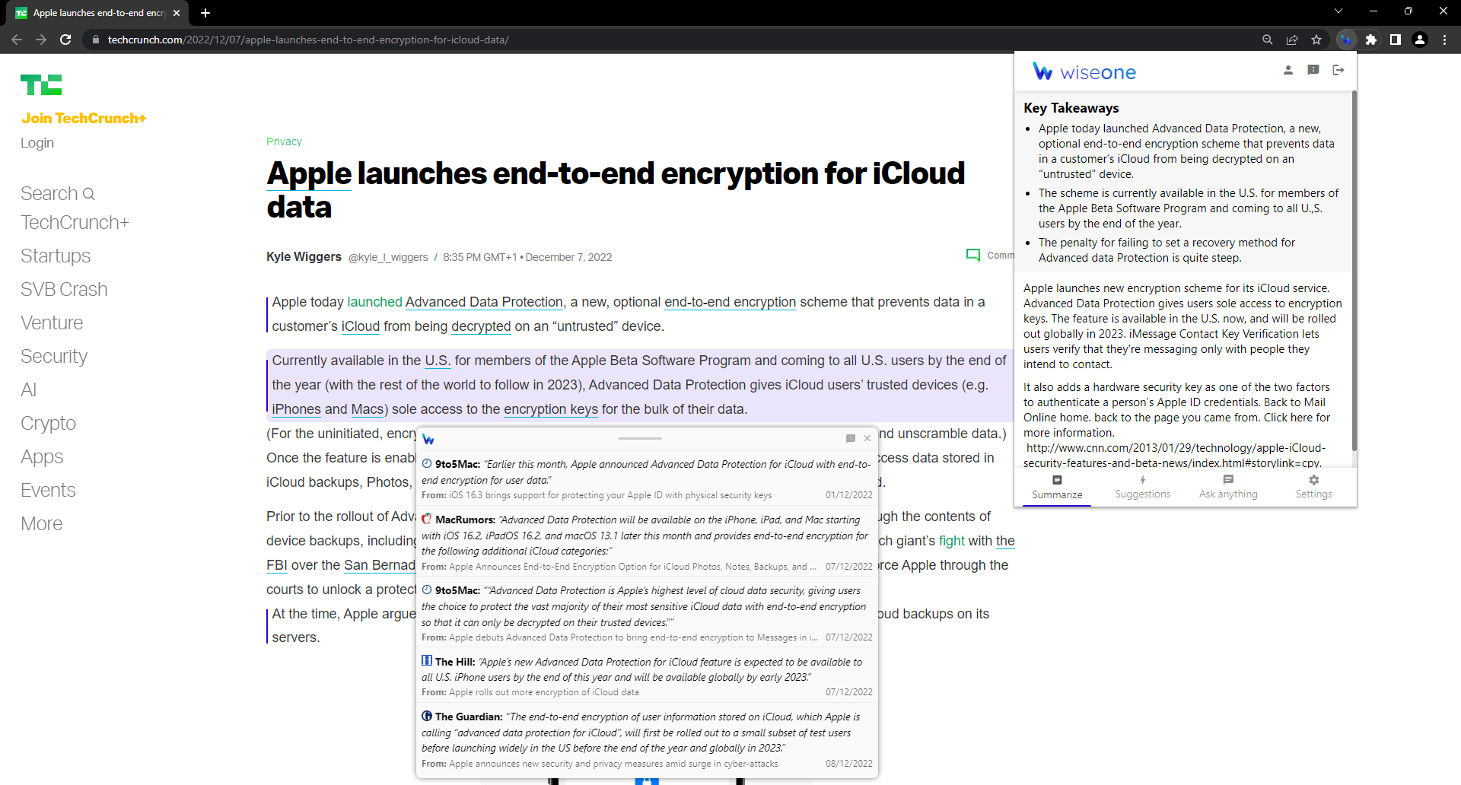
Task: Click the Comment icon near byline
Action: tap(972, 255)
